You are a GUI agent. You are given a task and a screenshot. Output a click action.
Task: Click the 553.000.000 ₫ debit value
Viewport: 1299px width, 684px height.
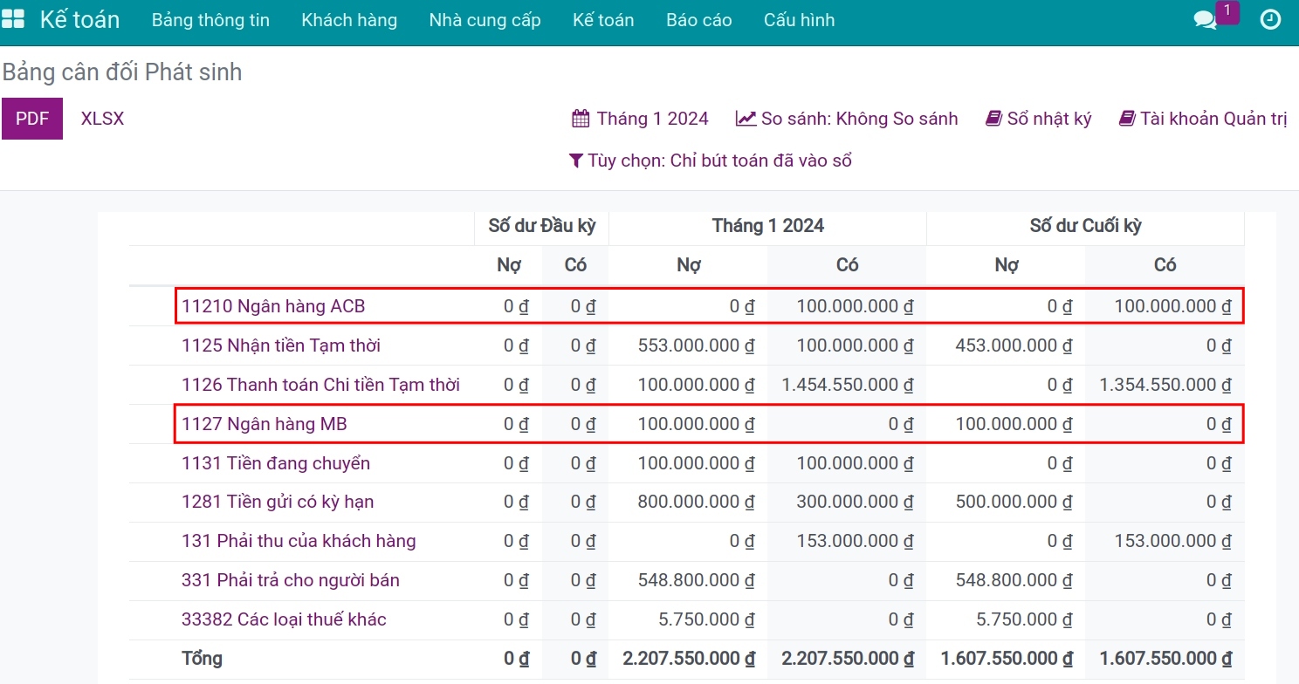click(x=696, y=345)
